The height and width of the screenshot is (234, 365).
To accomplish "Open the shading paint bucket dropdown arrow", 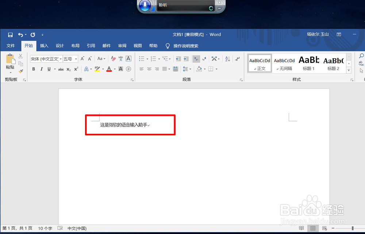I will pos(205,69).
